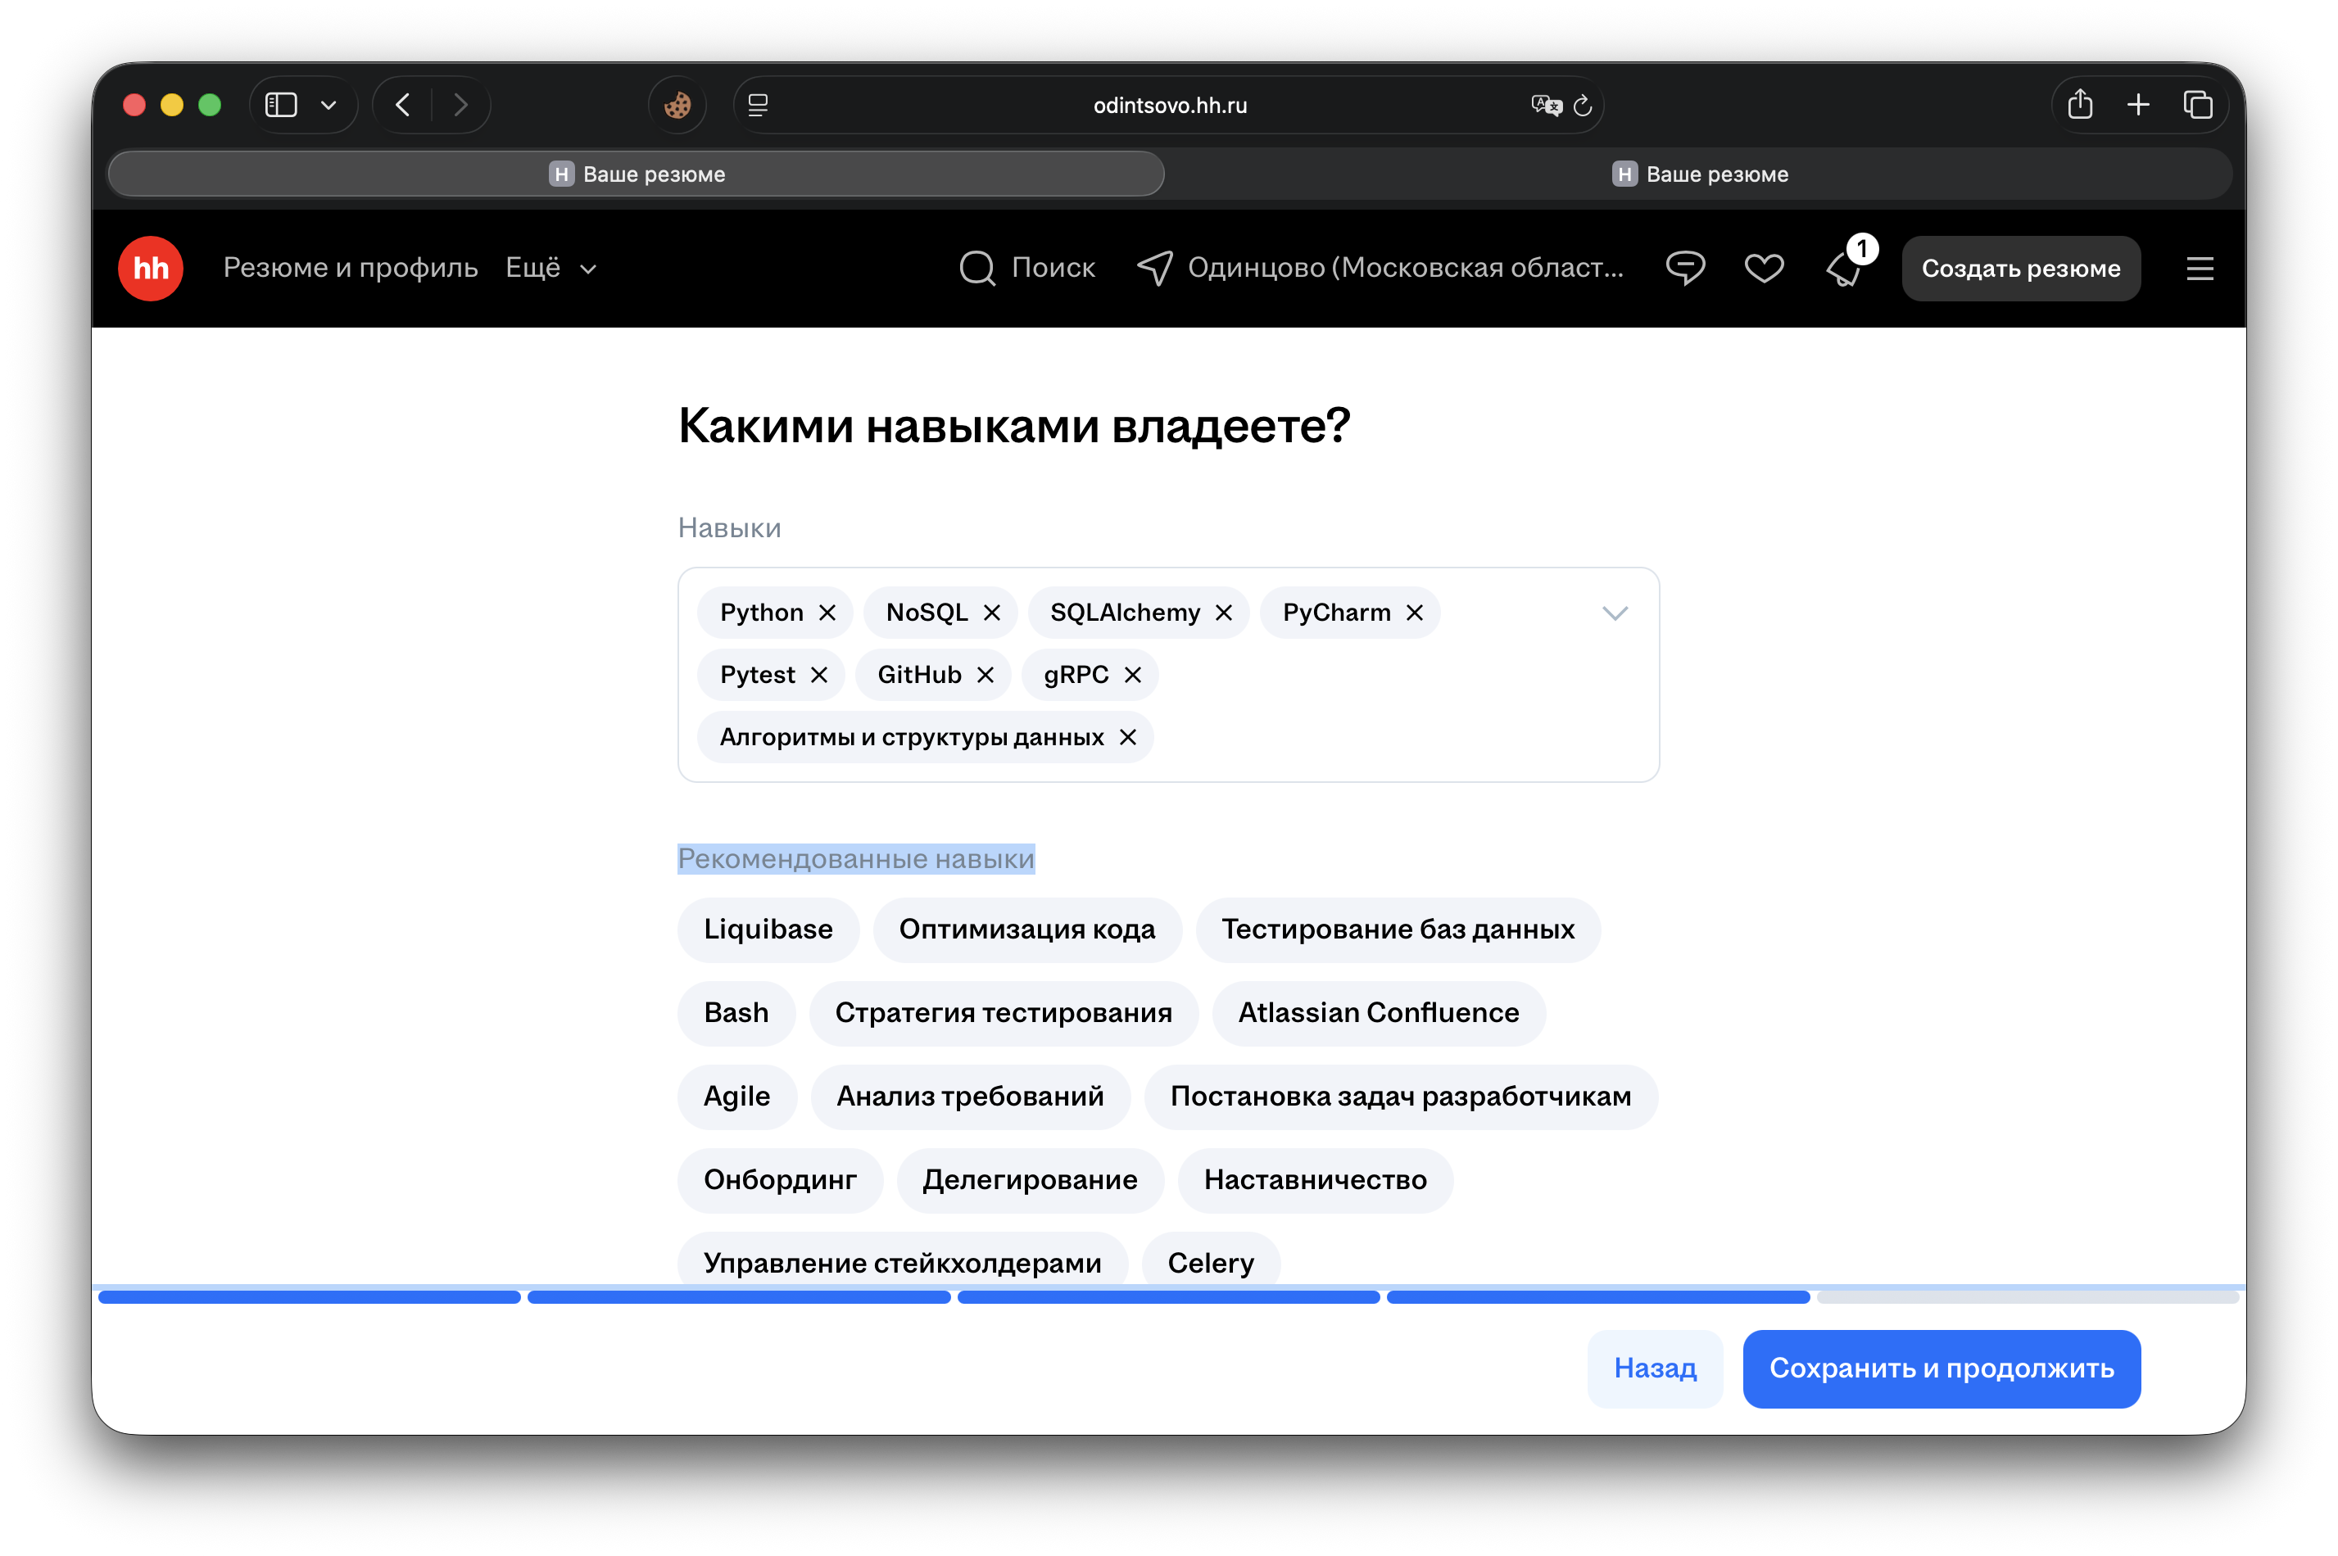
Task: Open search via the magnifier icon
Action: (x=976, y=268)
